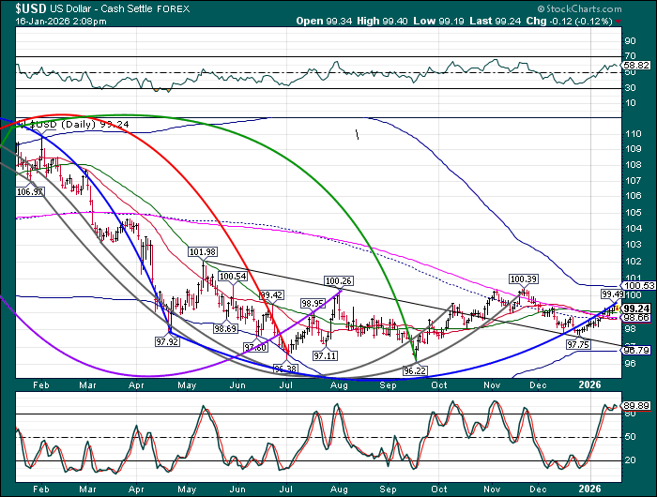Click the 98.69 price label
This screenshot has width=657, height=497.
pos(225,329)
